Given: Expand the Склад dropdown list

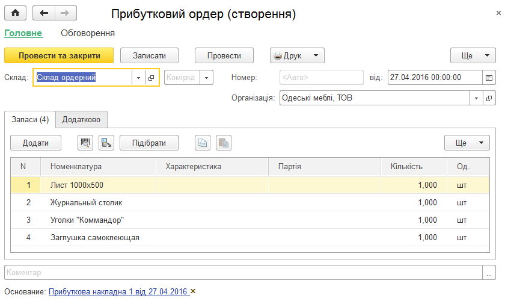Looking at the screenshot, I should [138, 78].
